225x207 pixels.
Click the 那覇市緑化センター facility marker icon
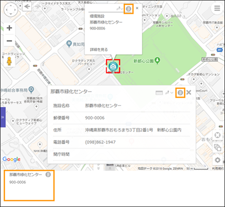[x=113, y=66]
